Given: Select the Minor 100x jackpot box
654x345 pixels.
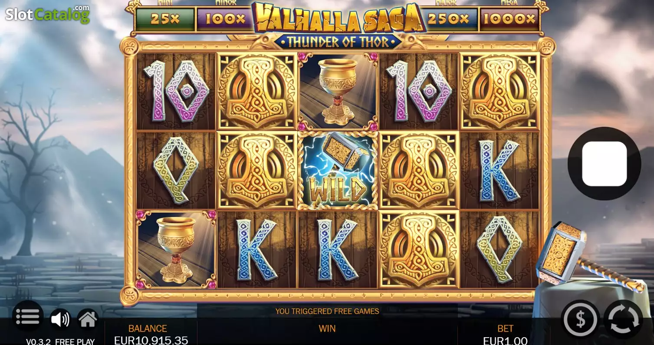Looking at the screenshot, I should point(224,19).
